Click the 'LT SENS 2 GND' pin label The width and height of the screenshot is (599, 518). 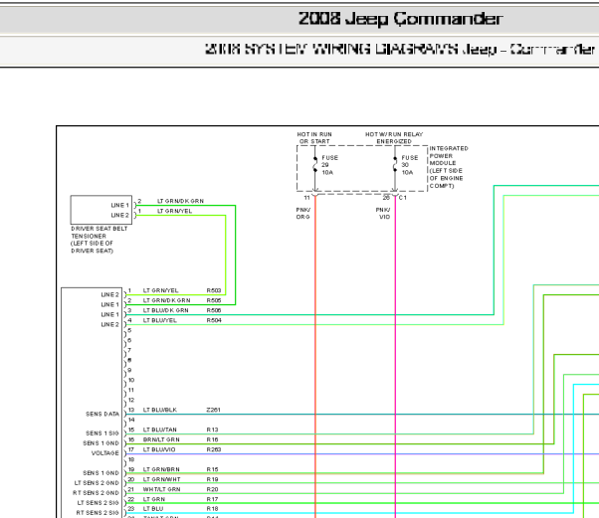97,483
